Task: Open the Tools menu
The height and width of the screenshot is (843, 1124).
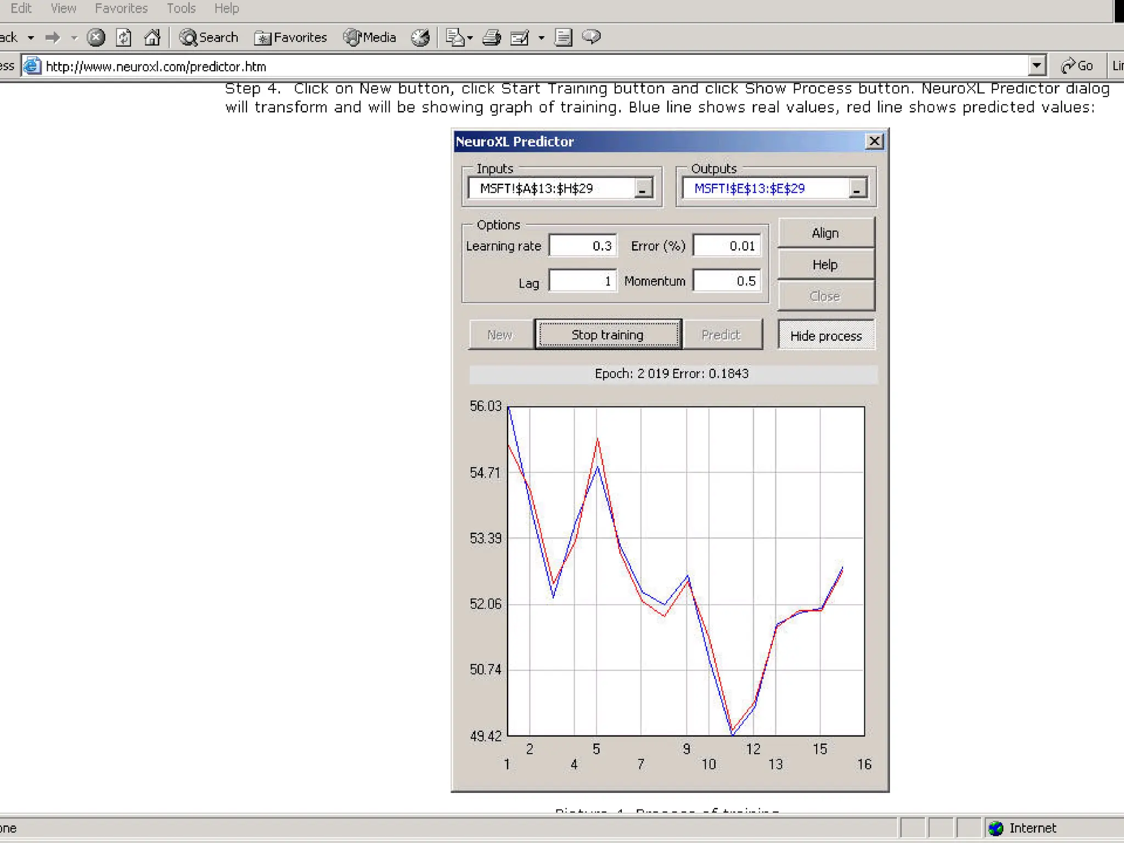Action: coord(181,8)
